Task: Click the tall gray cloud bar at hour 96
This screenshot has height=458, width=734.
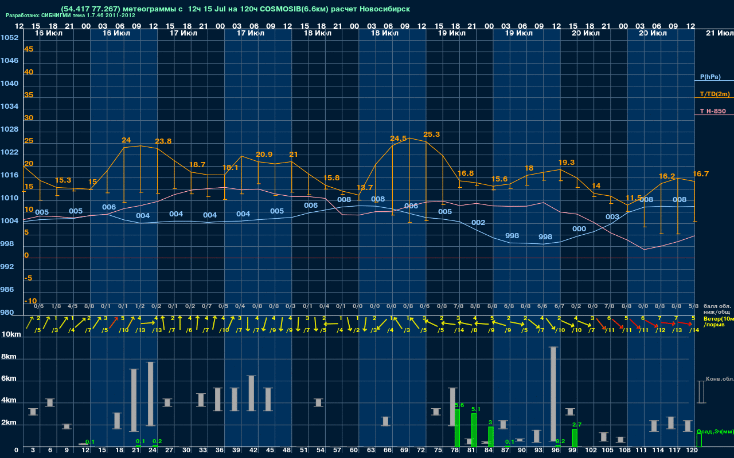Action: click(553, 394)
